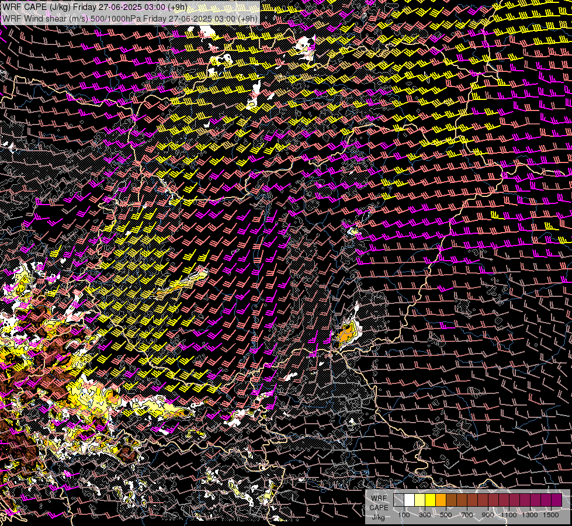The width and height of the screenshot is (572, 526).
Task: Click the 700 legend value
Action: coord(467,515)
